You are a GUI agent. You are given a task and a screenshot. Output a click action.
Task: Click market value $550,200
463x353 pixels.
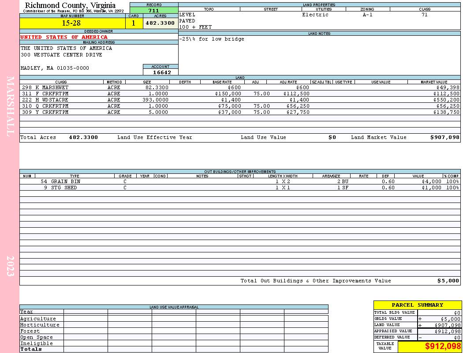(446, 100)
